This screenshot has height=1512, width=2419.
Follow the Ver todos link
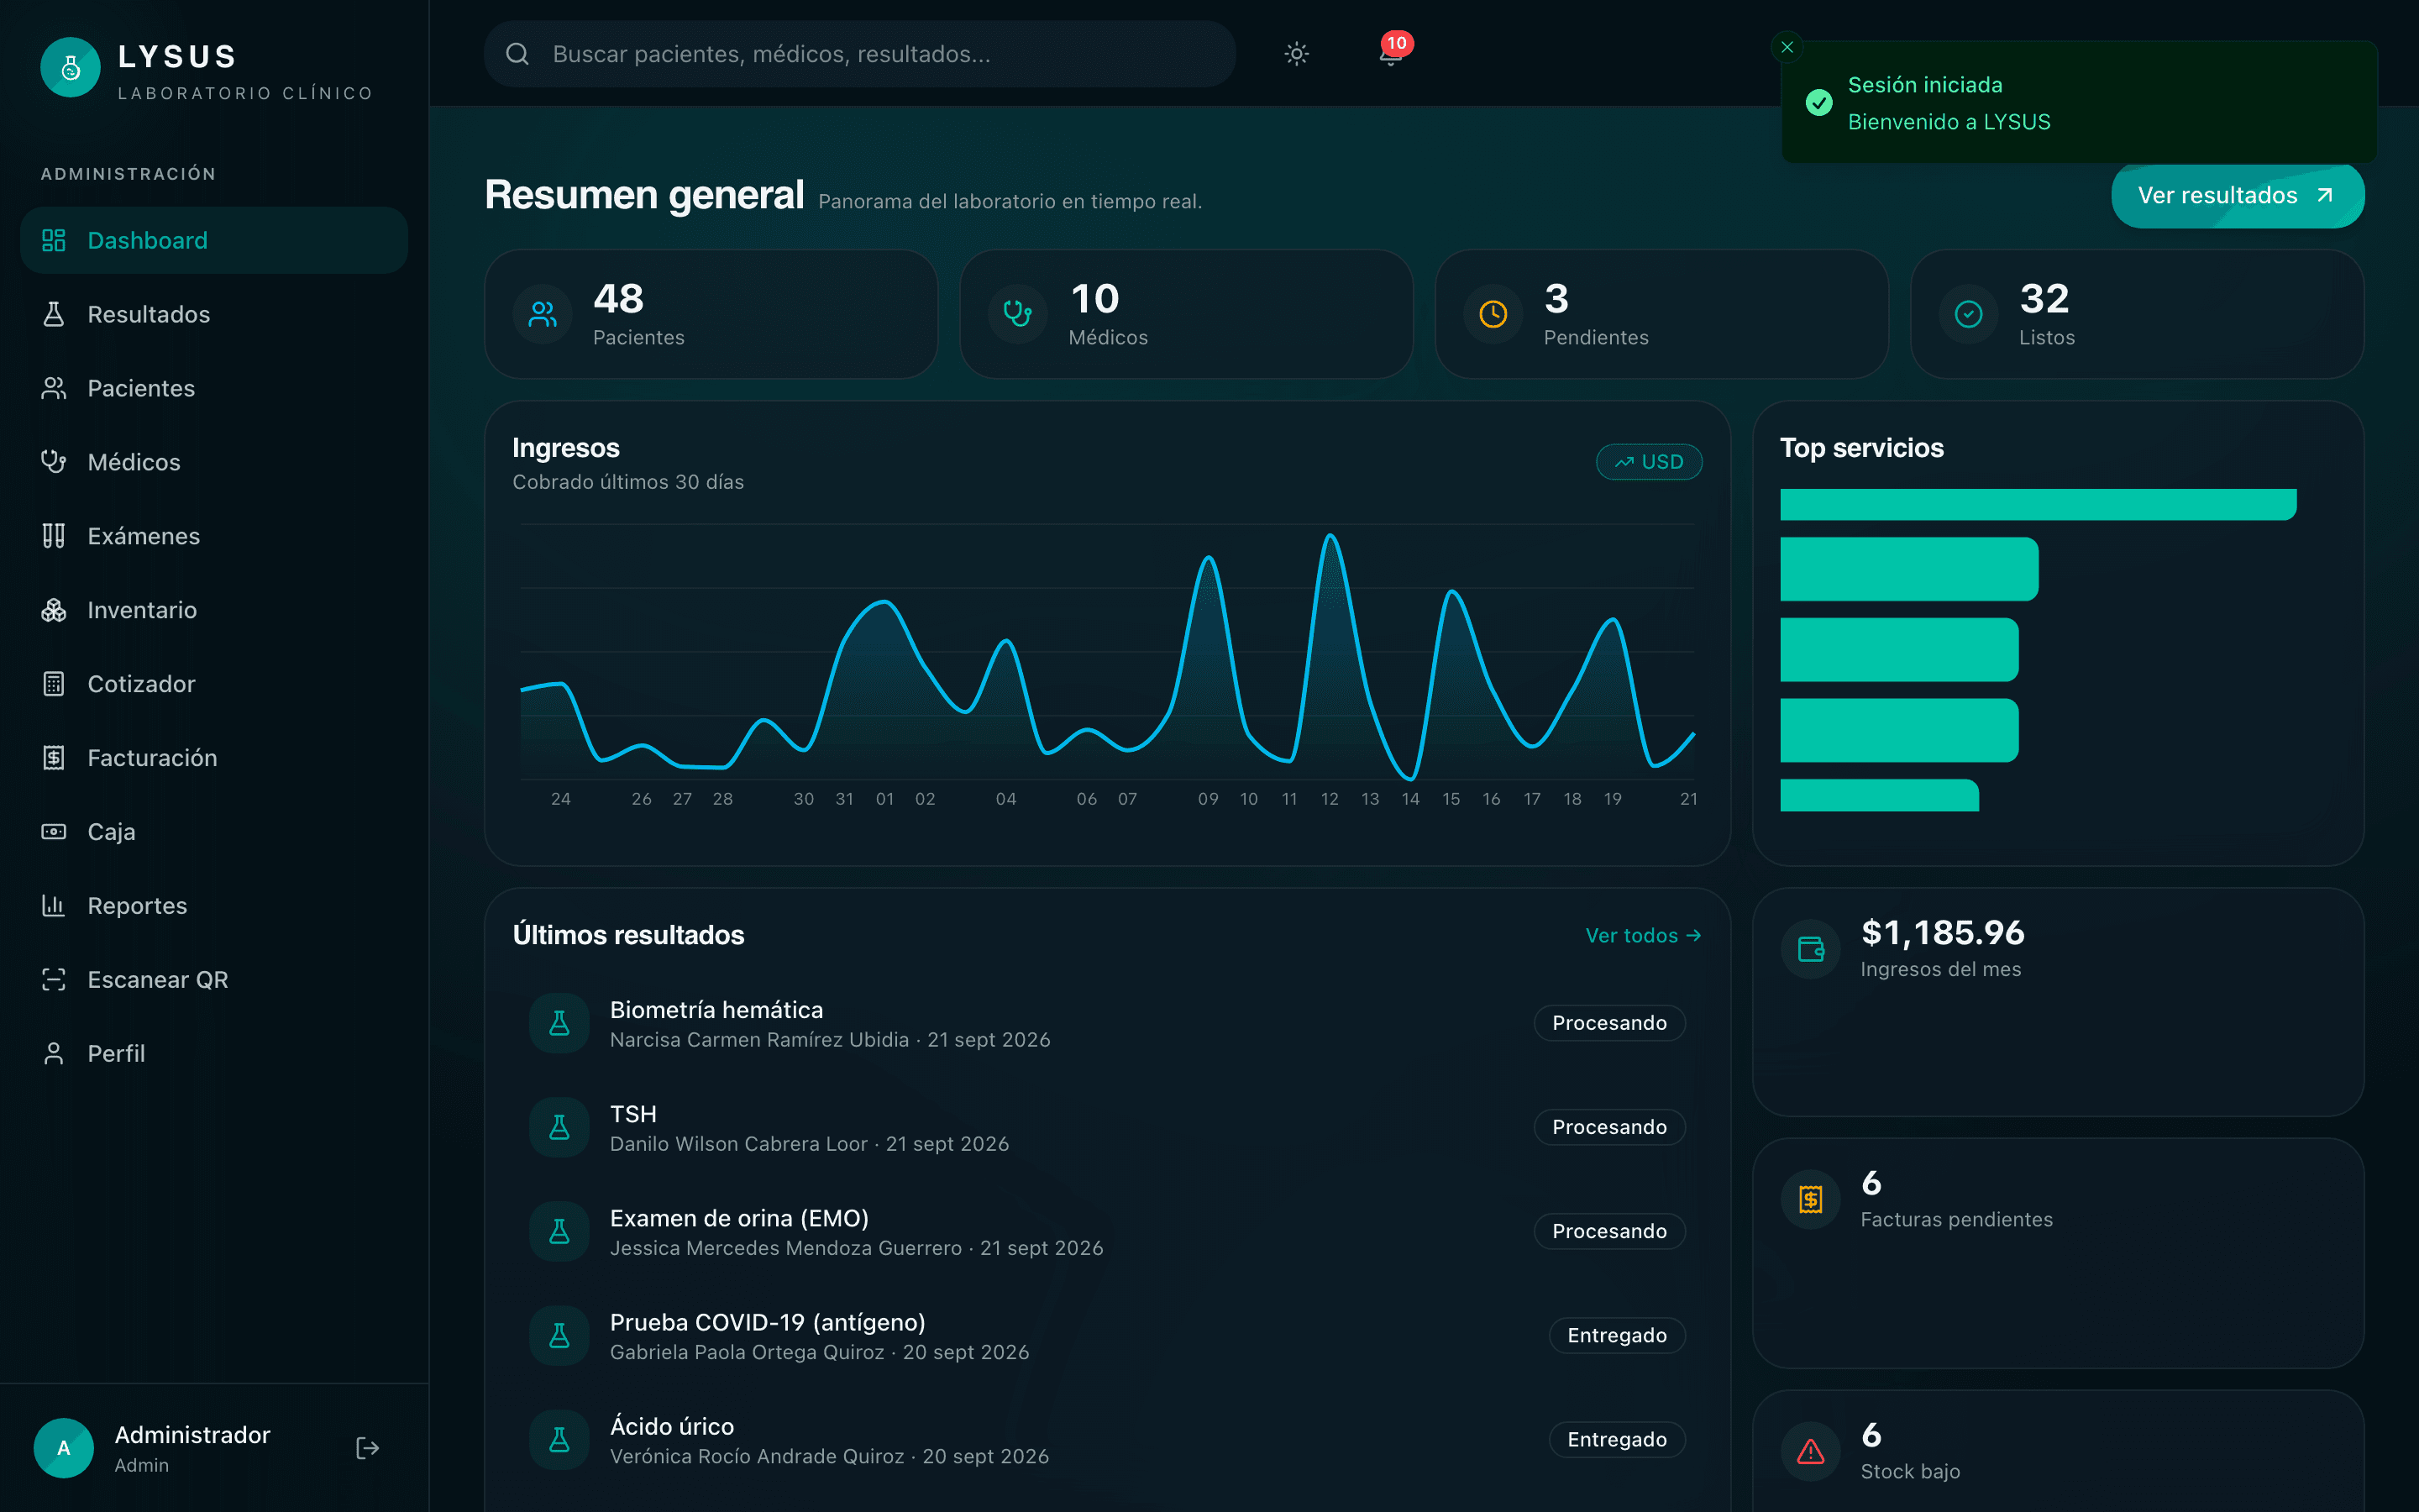coord(1643,936)
